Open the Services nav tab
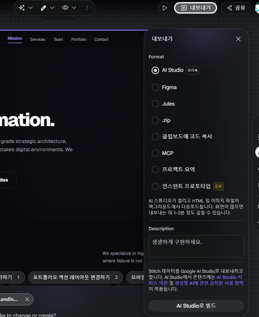The image size is (259, 317). (x=38, y=39)
